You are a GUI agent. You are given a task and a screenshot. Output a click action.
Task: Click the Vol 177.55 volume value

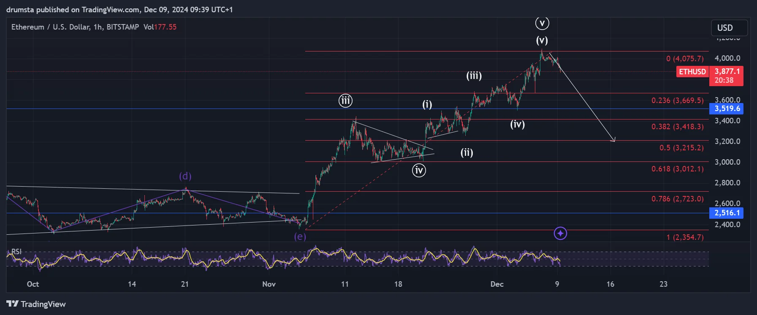click(160, 27)
